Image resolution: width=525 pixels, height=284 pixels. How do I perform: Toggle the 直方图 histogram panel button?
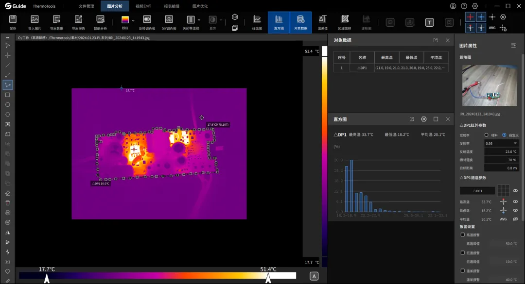tap(279, 22)
